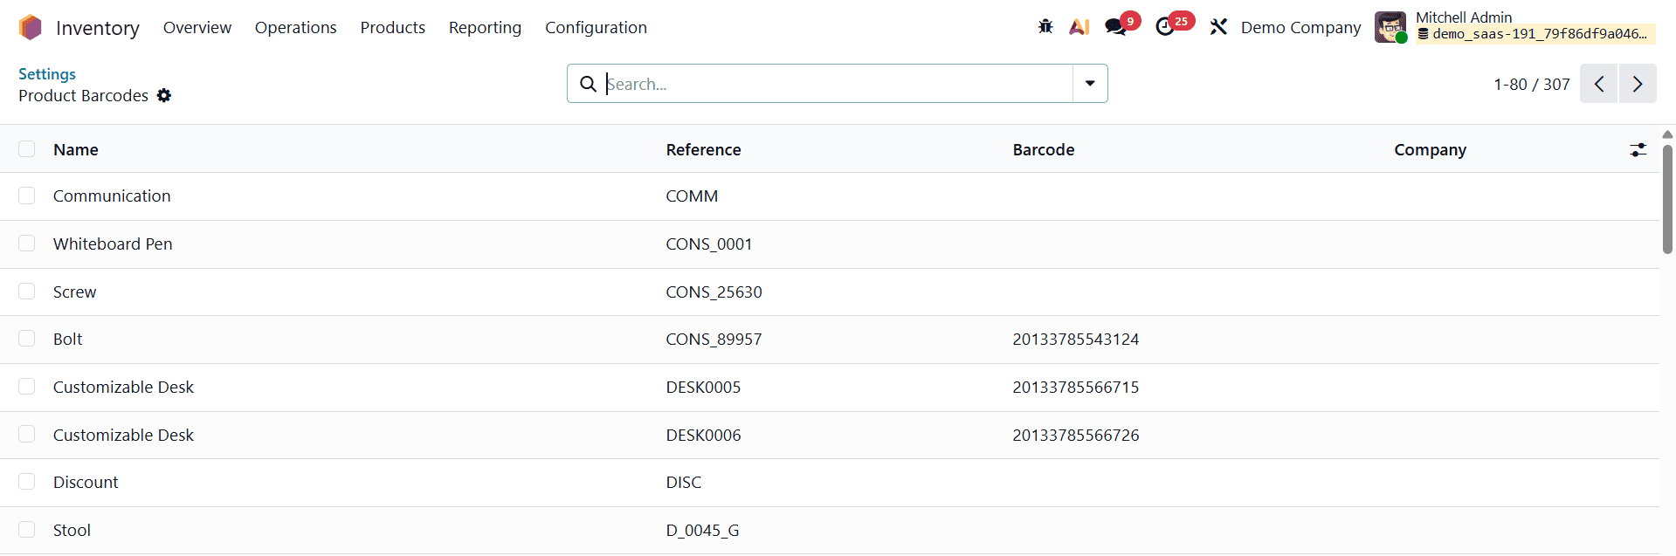Click the Stool product name
This screenshot has height=556, width=1676.
72,530
